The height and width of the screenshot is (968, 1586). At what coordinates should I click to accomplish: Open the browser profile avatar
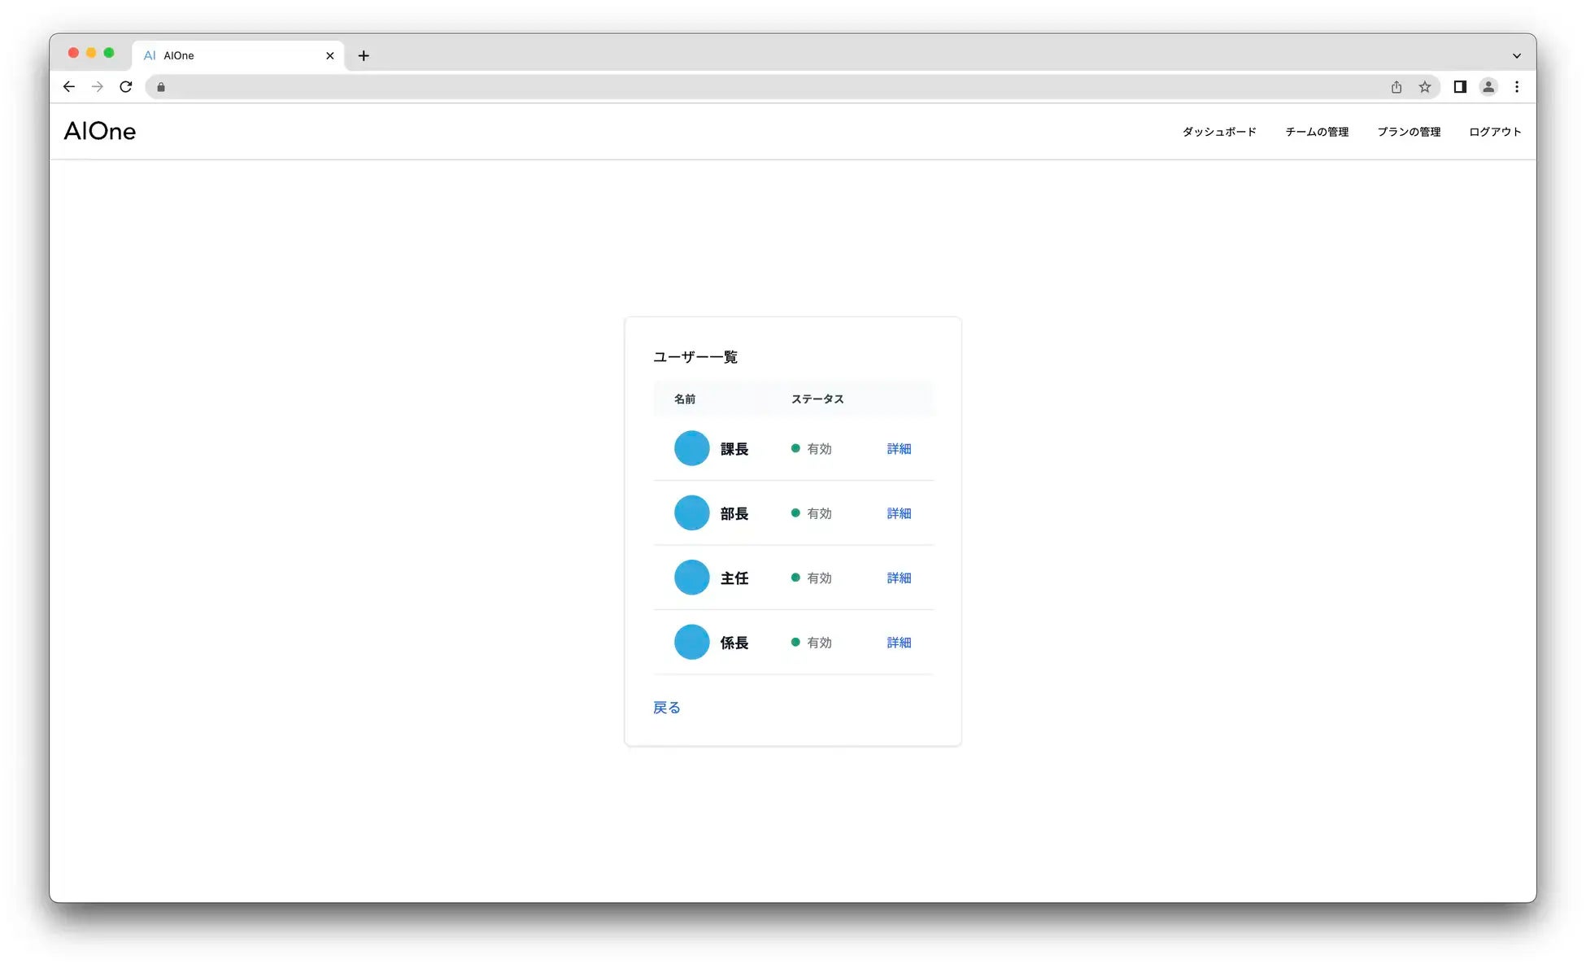(x=1488, y=87)
